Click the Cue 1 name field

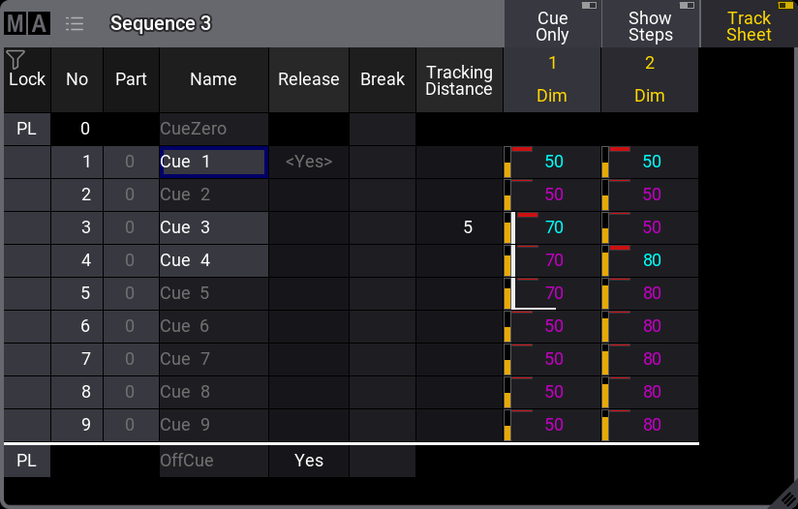point(213,163)
